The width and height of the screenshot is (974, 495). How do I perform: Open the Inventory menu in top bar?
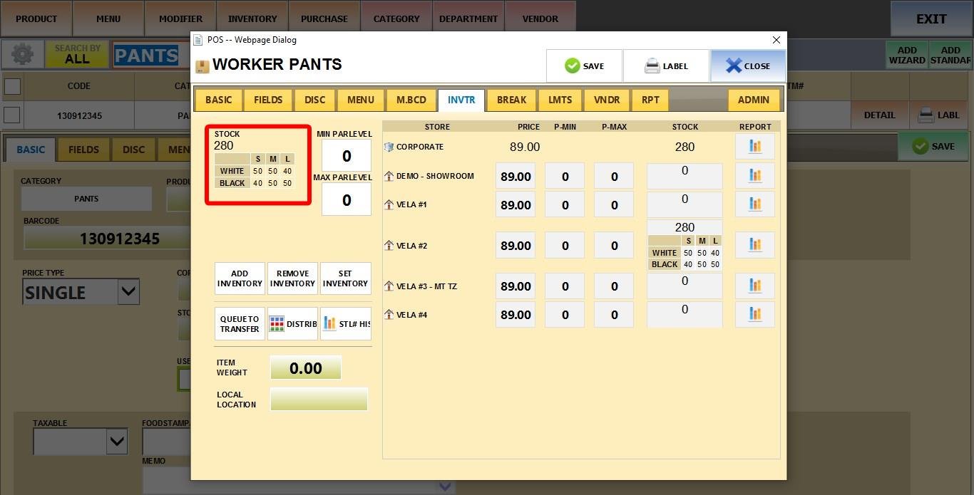pyautogui.click(x=252, y=19)
